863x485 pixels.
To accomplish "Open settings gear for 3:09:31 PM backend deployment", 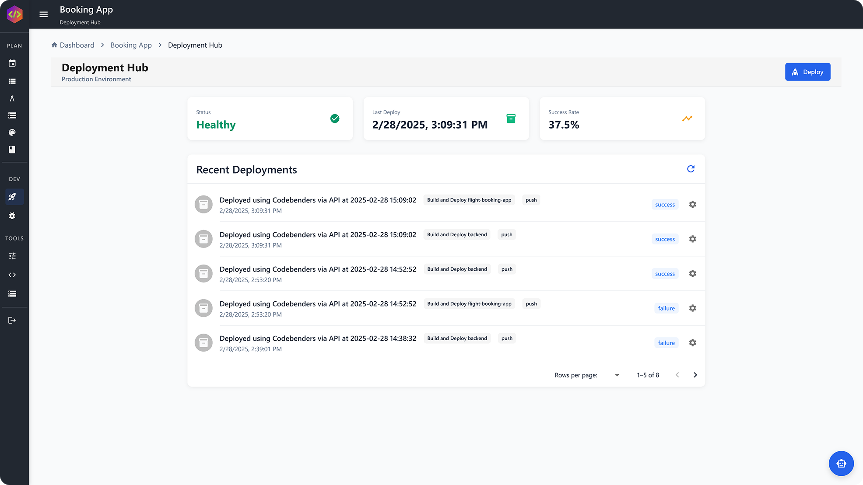I will pos(692,239).
